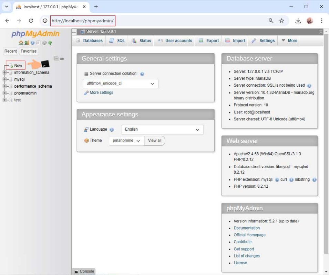Open Official Homepage link
The image size is (329, 275).
point(249,235)
